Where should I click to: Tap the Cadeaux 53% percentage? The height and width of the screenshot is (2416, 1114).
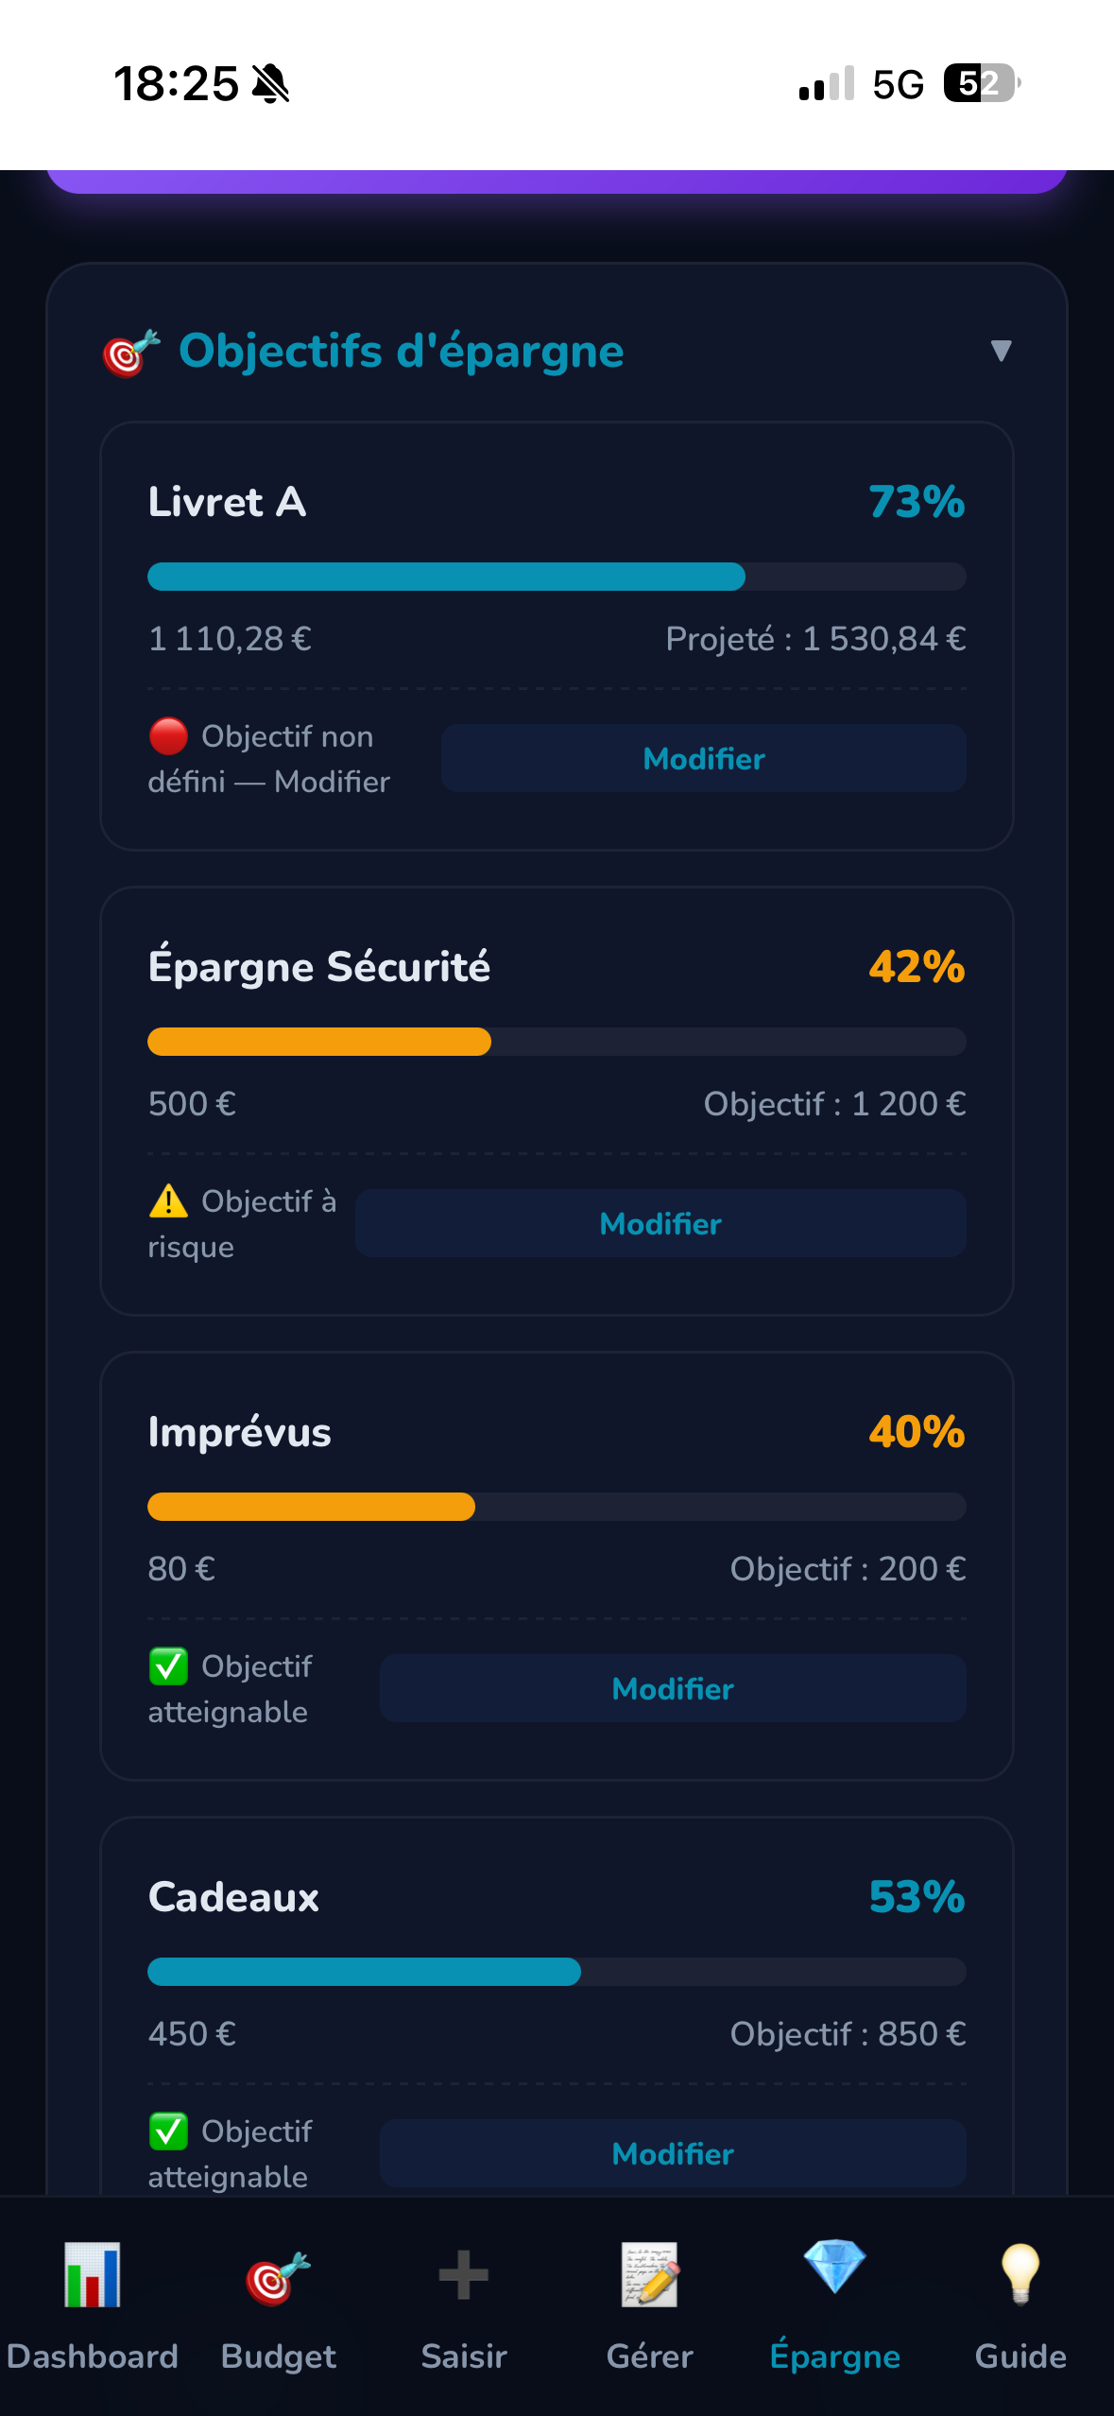(x=916, y=1896)
